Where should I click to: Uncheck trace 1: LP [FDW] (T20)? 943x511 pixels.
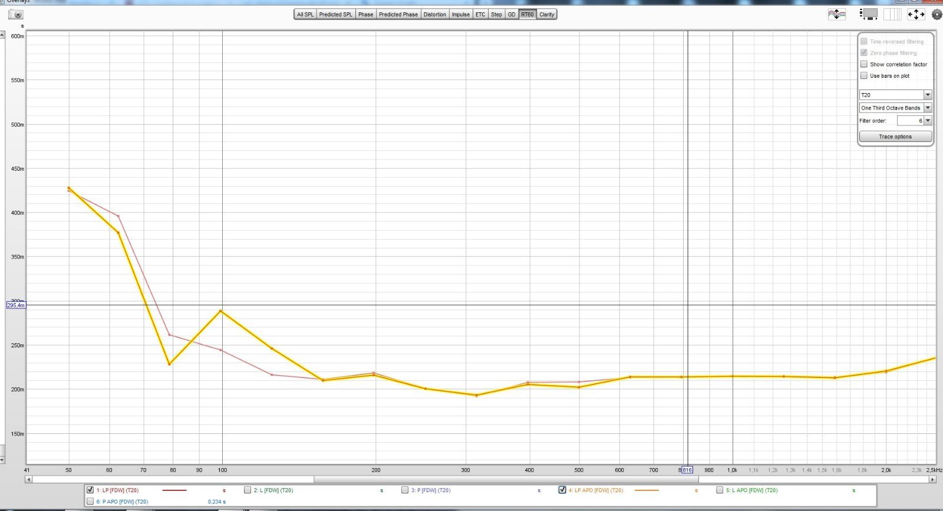coord(90,490)
